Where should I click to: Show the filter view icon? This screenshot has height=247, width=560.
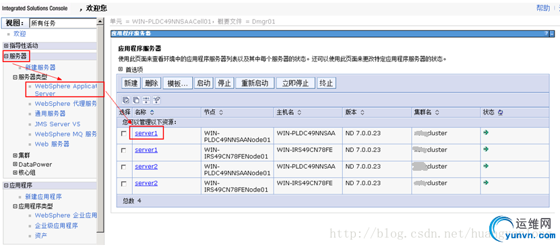click(146, 100)
